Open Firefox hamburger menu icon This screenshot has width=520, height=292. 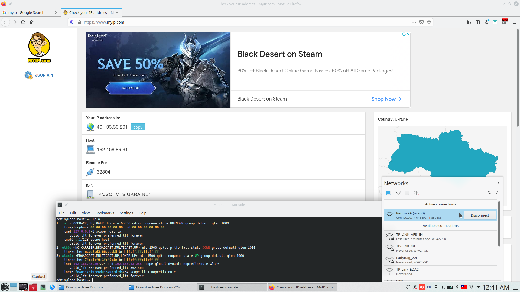(x=515, y=22)
